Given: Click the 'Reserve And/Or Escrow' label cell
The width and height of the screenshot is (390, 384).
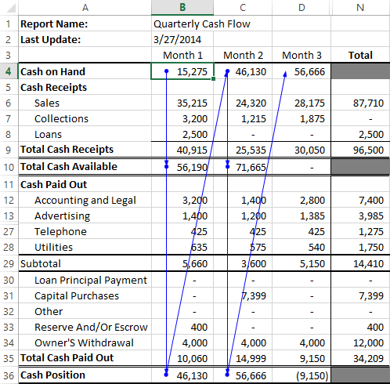Looking at the screenshot, I should [85, 327].
